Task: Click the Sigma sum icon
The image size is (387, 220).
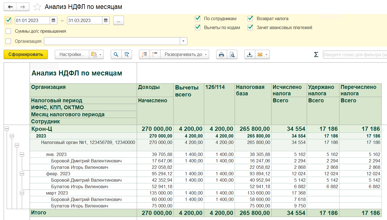Action: click(x=316, y=55)
